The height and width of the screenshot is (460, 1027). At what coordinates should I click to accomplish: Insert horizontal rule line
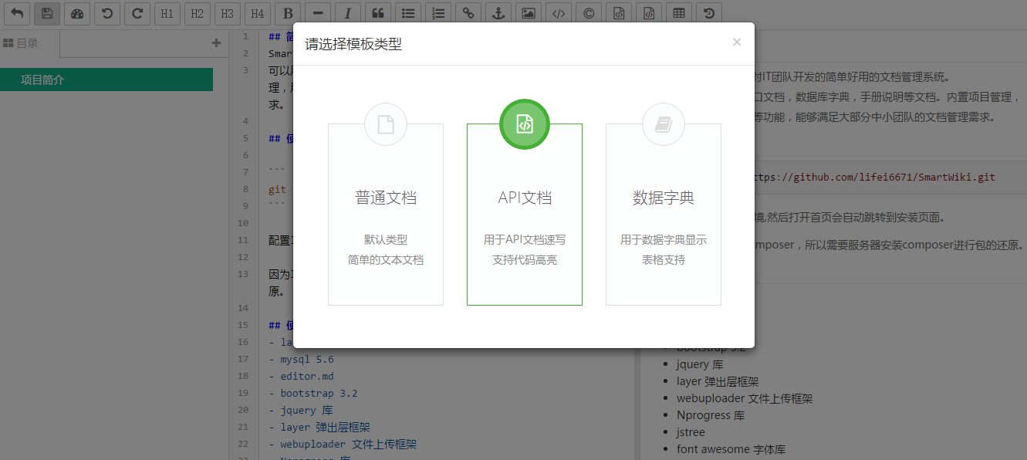coord(317,13)
